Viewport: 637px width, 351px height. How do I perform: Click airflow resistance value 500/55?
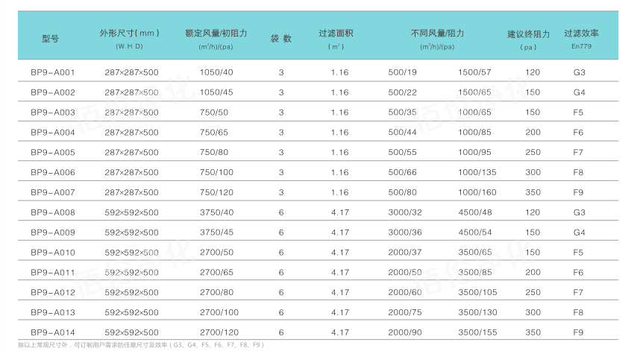click(403, 152)
